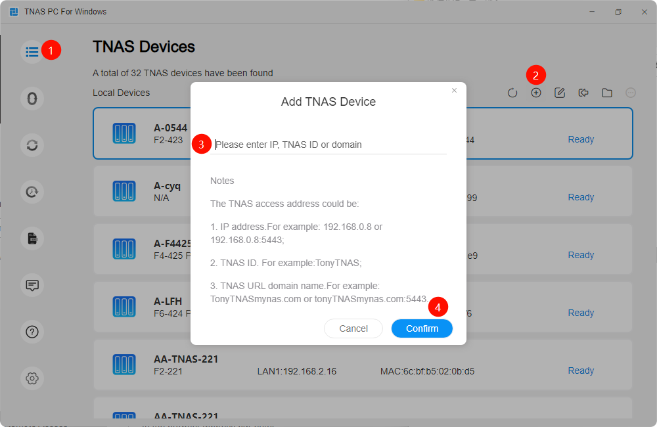Open the backup clock sidebar icon

click(x=32, y=192)
